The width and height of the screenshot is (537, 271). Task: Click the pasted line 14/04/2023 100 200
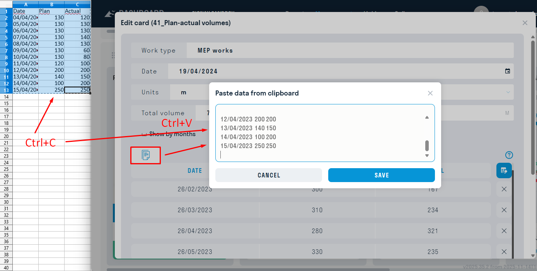click(248, 137)
